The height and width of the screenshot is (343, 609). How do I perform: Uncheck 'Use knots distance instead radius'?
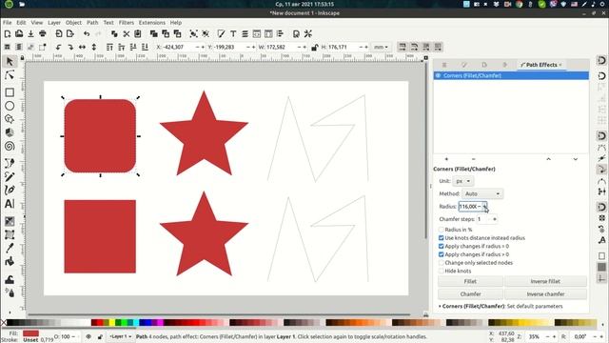(442, 238)
